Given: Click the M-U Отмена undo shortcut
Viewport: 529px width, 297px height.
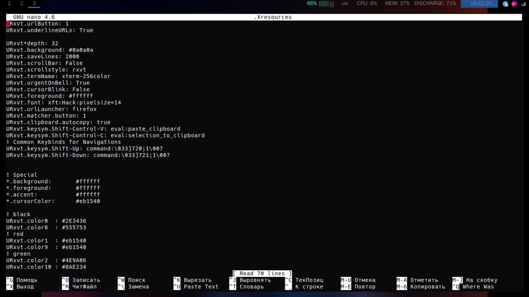Looking at the screenshot, I should coord(358,280).
